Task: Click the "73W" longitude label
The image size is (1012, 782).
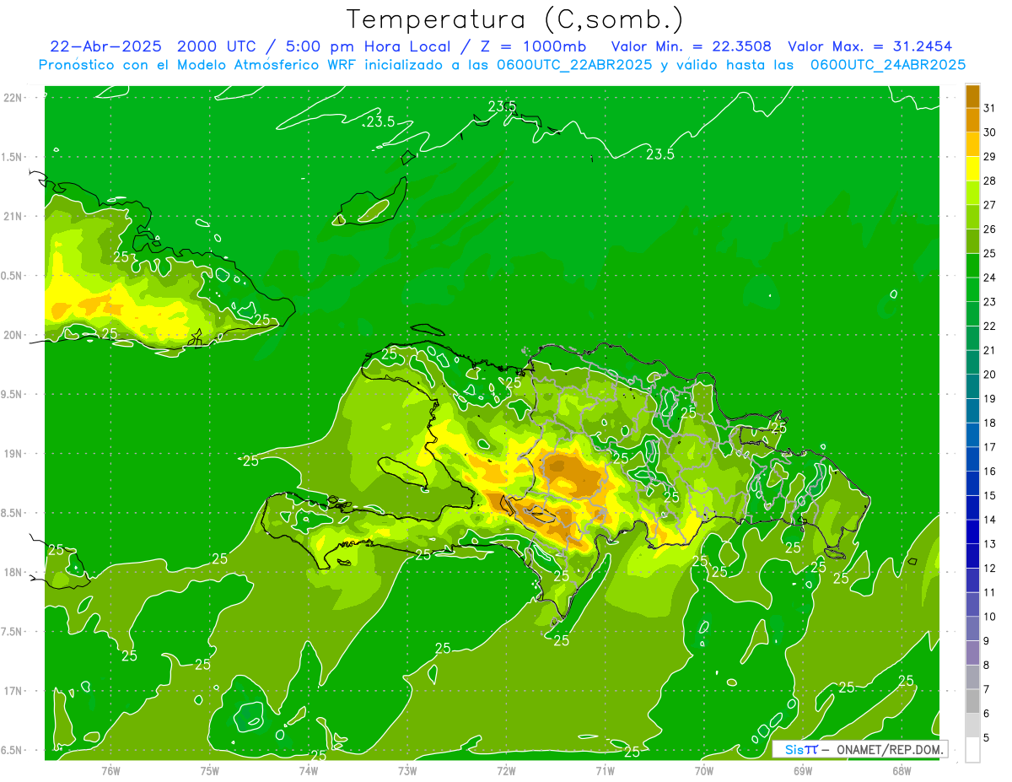Action: tap(407, 770)
